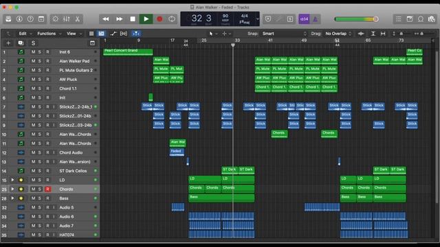
Task: Expand the Bass track stack
Action: pyautogui.click(x=12, y=198)
